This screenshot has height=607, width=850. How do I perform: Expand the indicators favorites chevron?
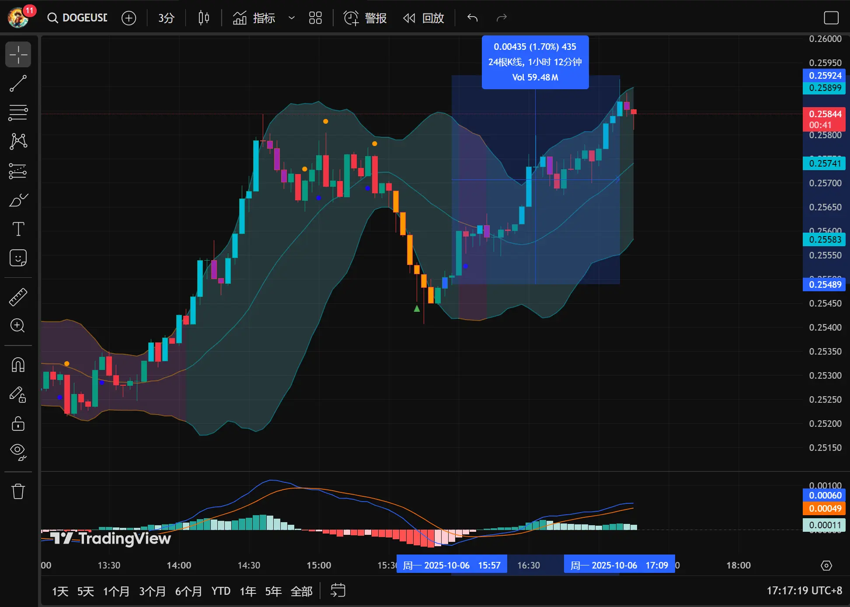click(291, 18)
